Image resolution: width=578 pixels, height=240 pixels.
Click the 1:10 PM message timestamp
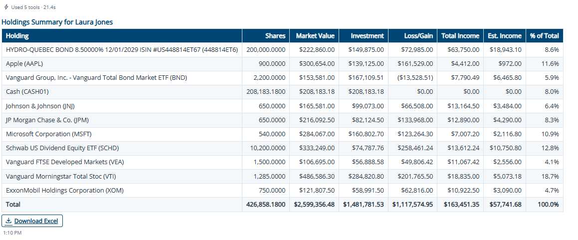[x=12, y=233]
